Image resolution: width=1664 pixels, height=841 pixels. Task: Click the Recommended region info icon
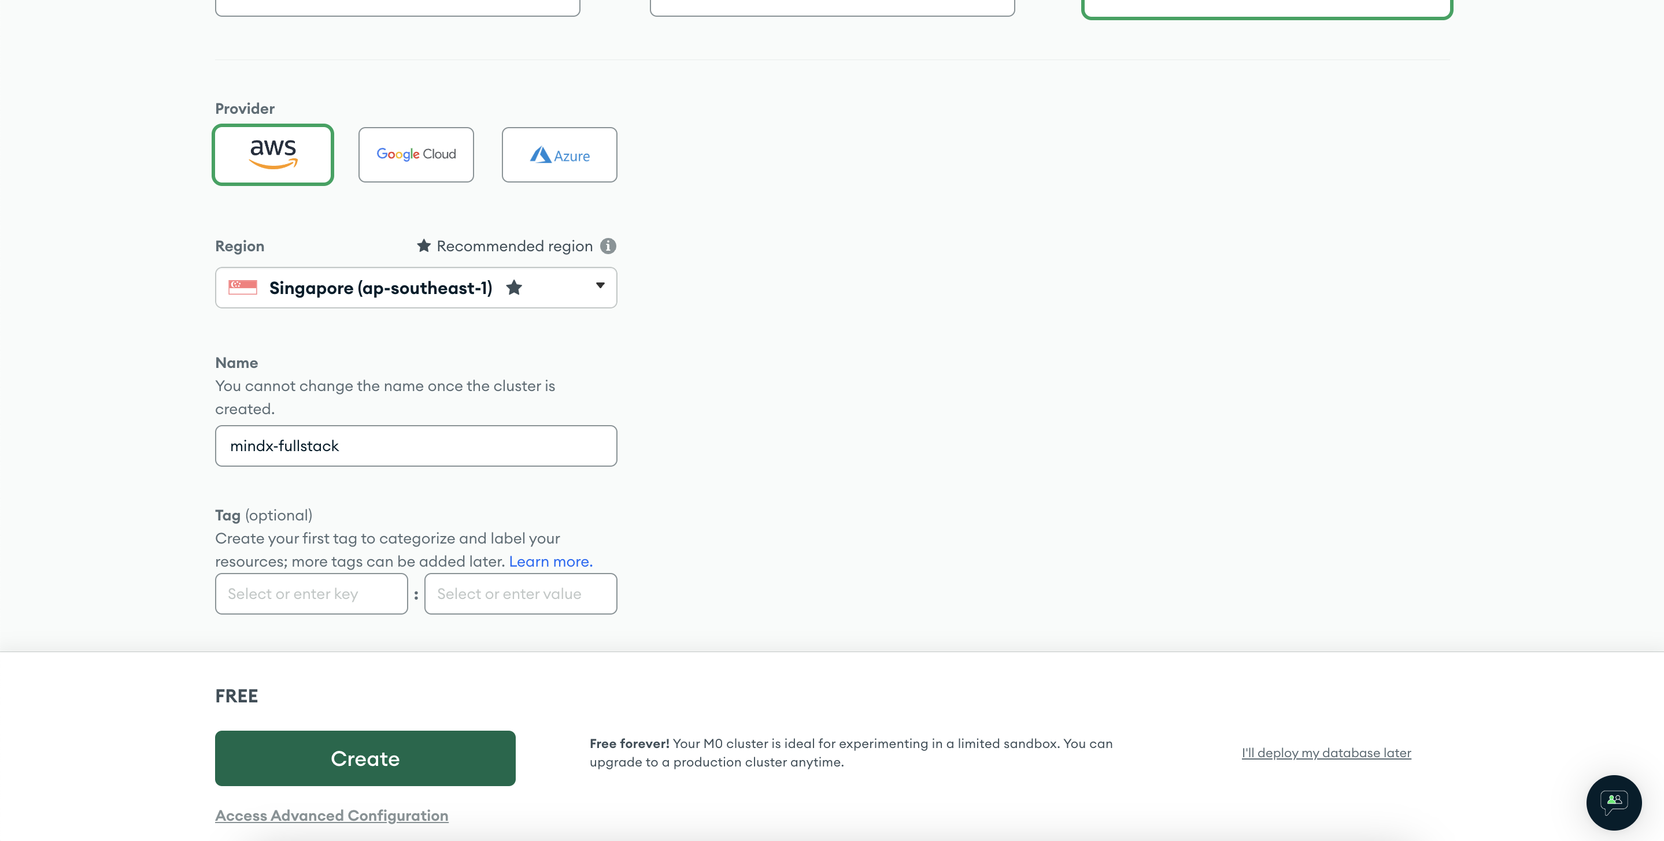pos(608,246)
